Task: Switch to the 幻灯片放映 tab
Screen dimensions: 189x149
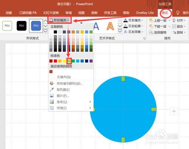Action: pyautogui.click(x=51, y=13)
